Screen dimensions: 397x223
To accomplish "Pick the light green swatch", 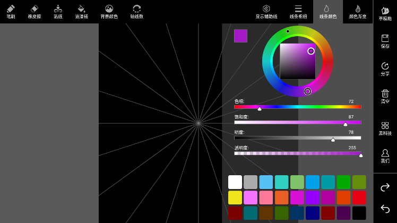I will (297, 182).
